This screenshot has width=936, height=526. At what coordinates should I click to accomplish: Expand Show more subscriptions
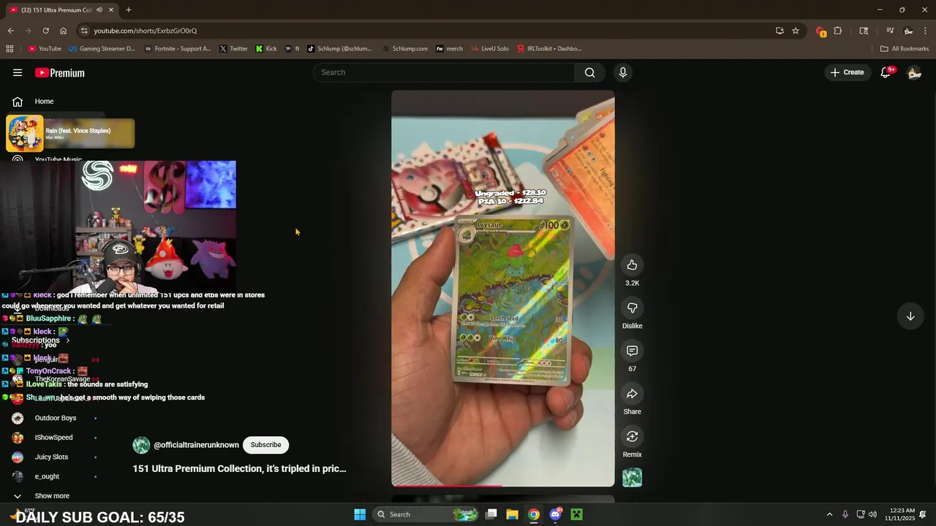51,496
